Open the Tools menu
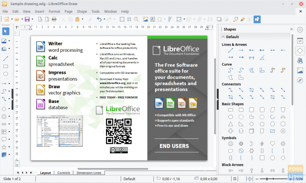 click(x=96, y=12)
